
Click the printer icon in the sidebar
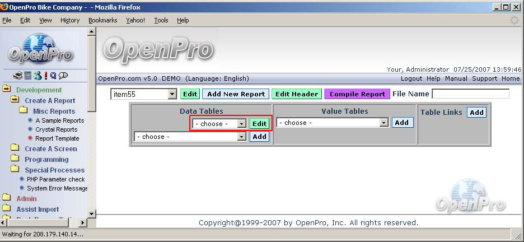coord(17,76)
